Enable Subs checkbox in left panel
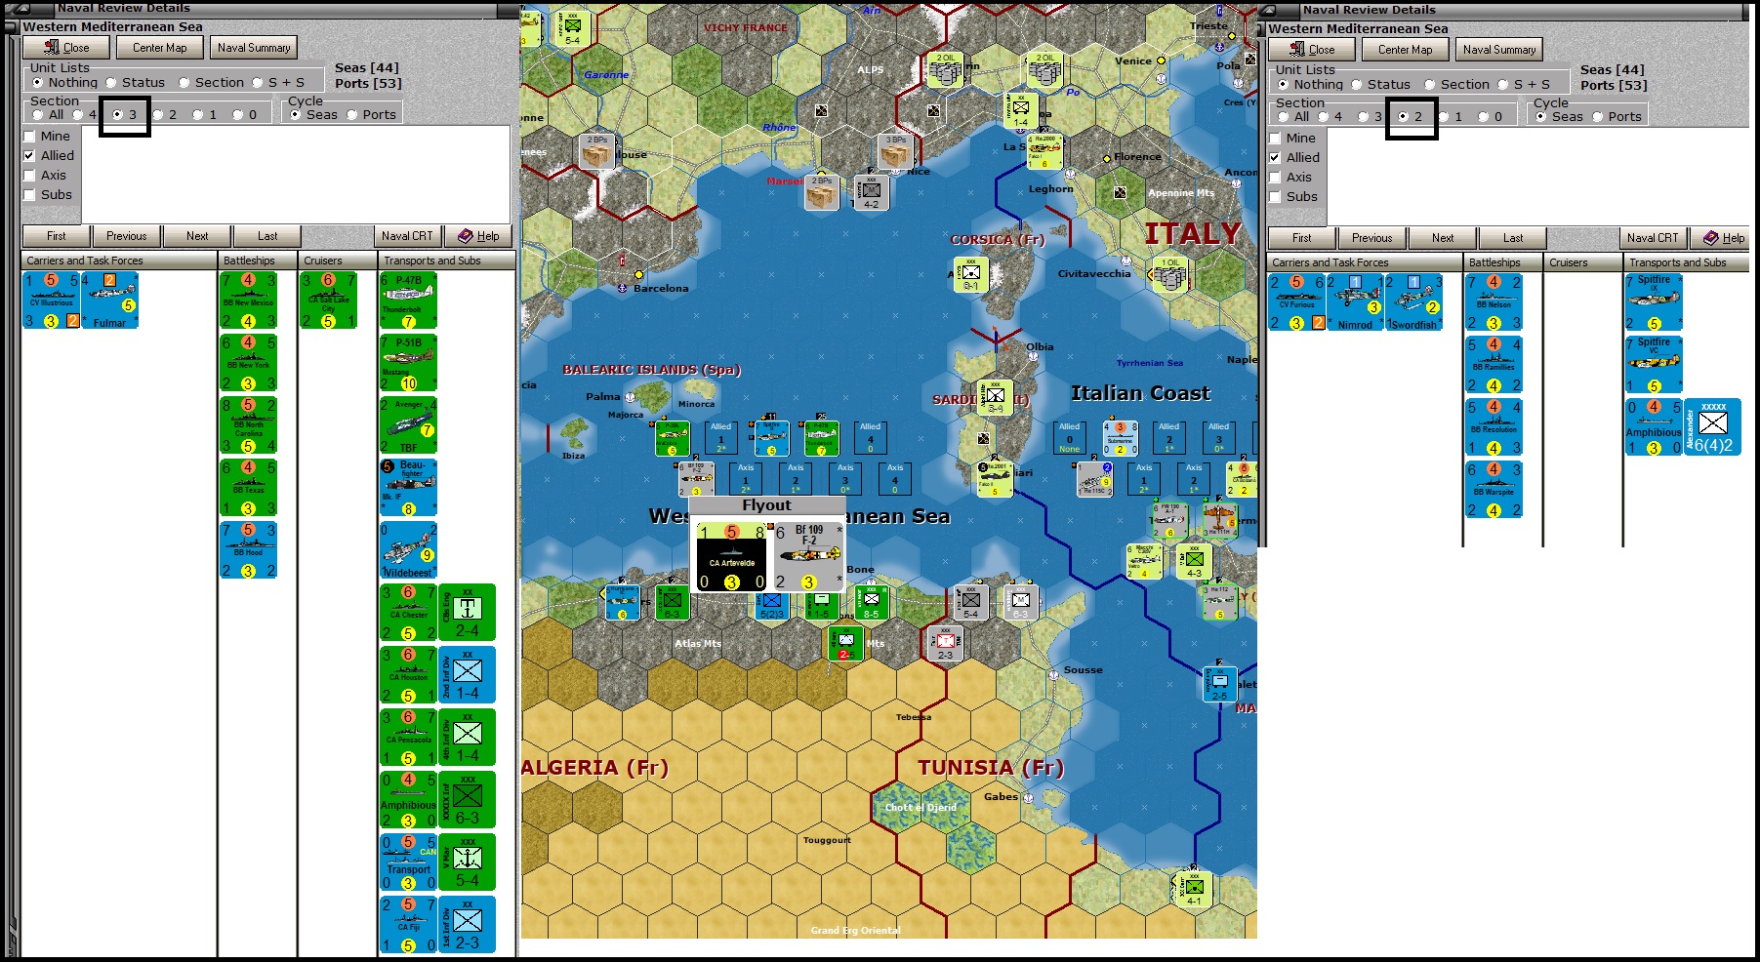 (29, 195)
